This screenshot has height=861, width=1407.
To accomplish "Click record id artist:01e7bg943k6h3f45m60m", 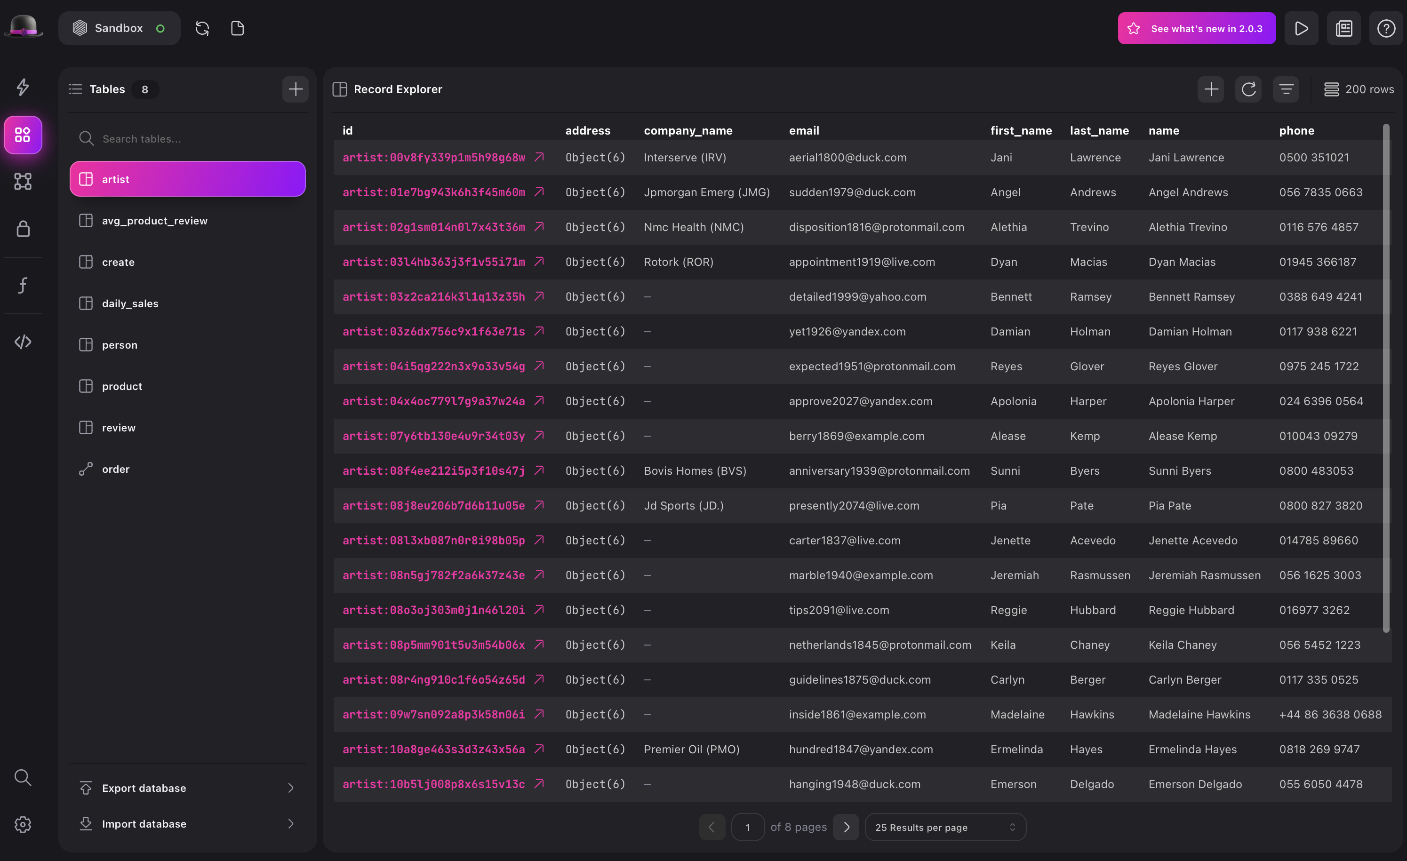I will pos(433,192).
